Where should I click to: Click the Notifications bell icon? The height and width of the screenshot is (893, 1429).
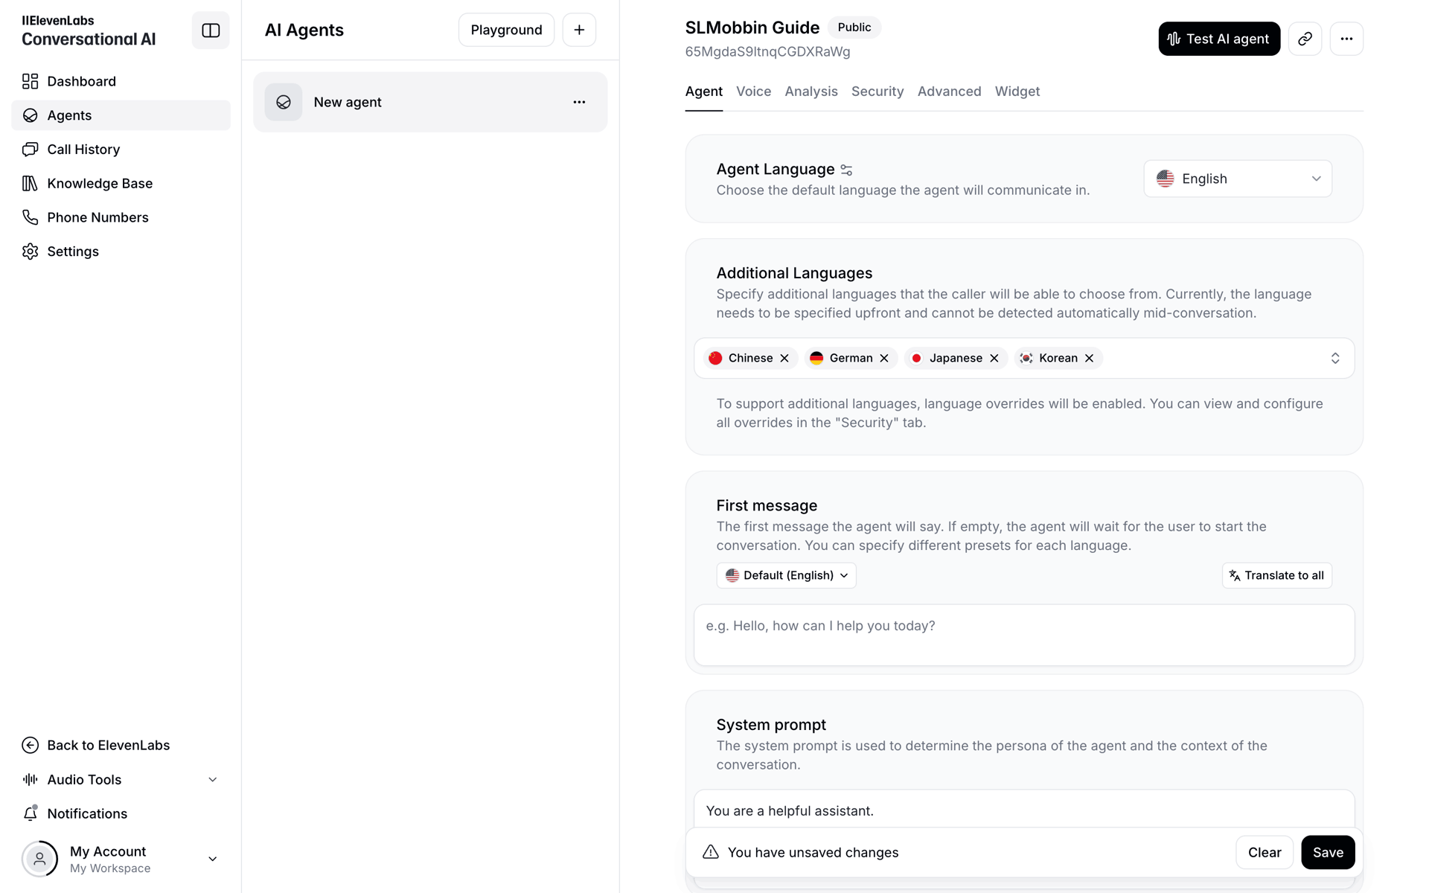click(31, 813)
